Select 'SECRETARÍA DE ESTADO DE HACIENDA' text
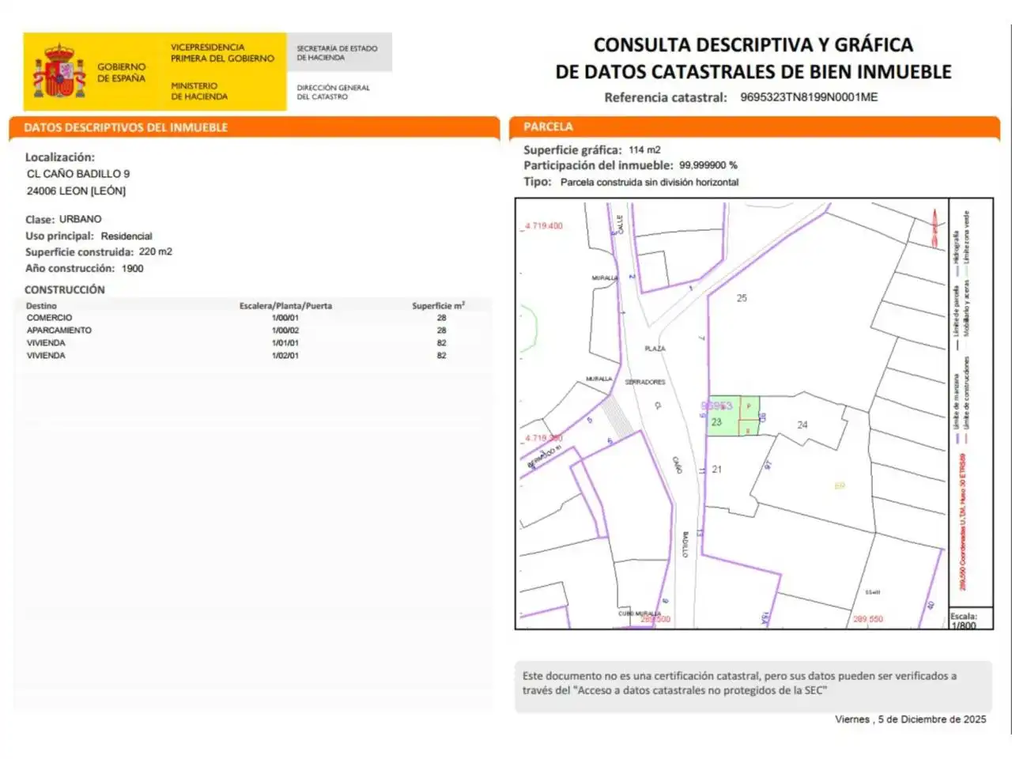Image resolution: width=1012 pixels, height=759 pixels. click(x=337, y=53)
